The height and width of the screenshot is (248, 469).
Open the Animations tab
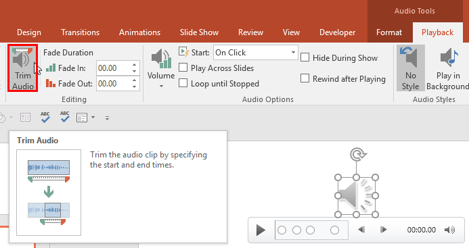(x=139, y=32)
